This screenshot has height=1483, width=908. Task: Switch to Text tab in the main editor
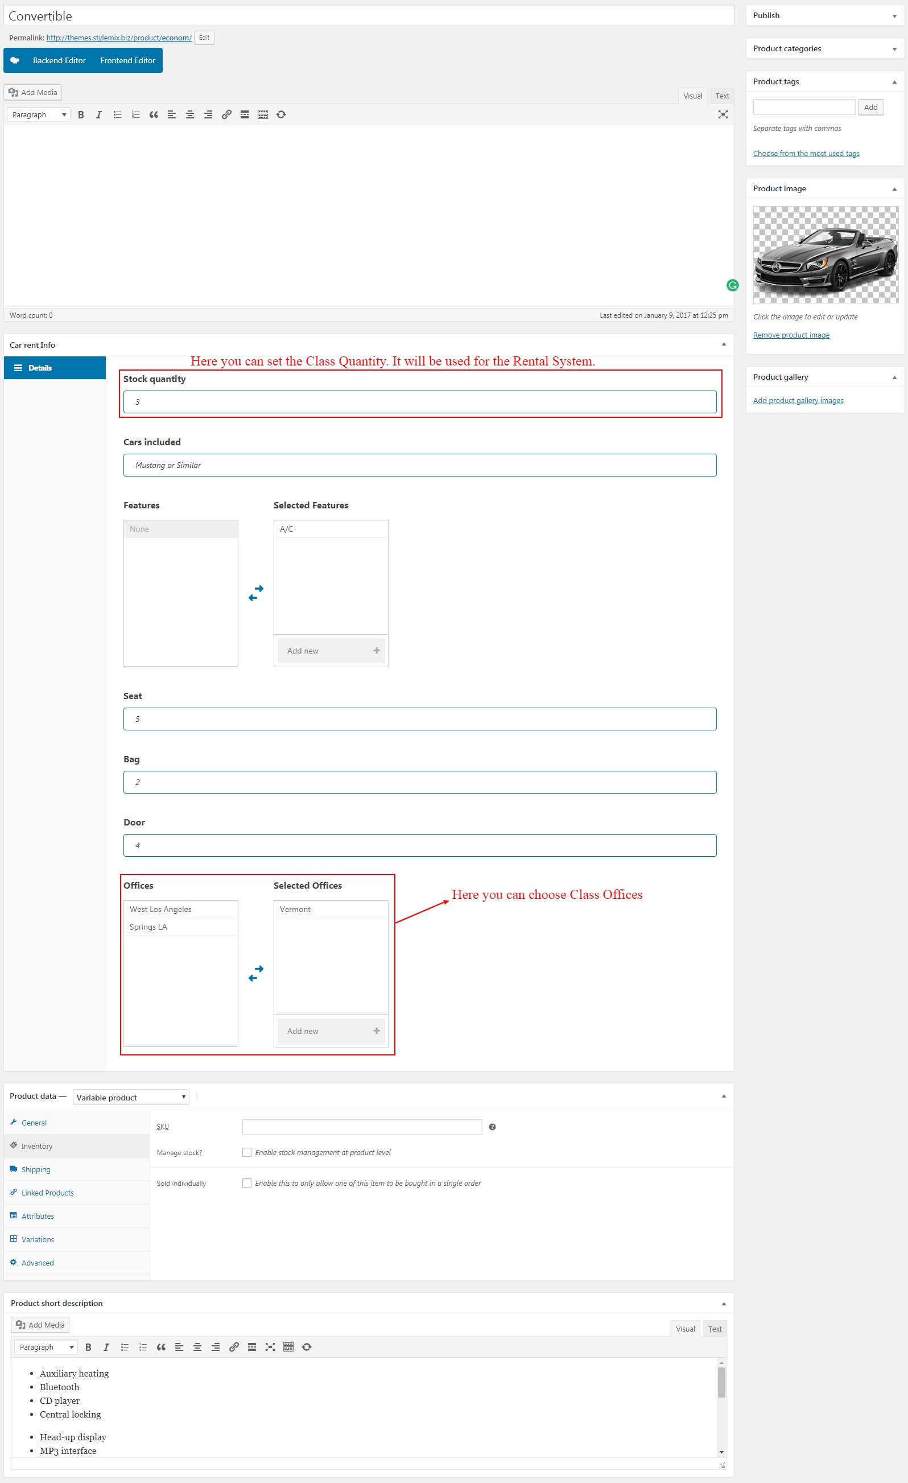(721, 96)
